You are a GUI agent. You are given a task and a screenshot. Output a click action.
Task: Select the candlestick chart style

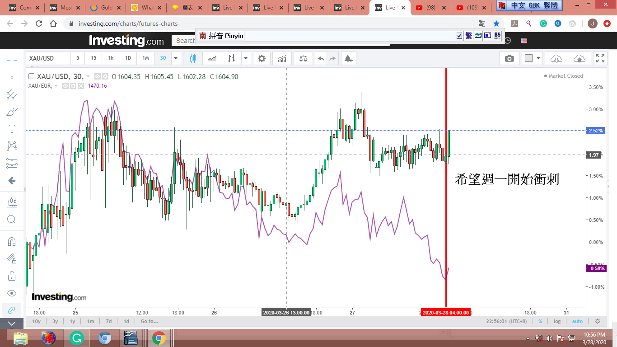193,58
